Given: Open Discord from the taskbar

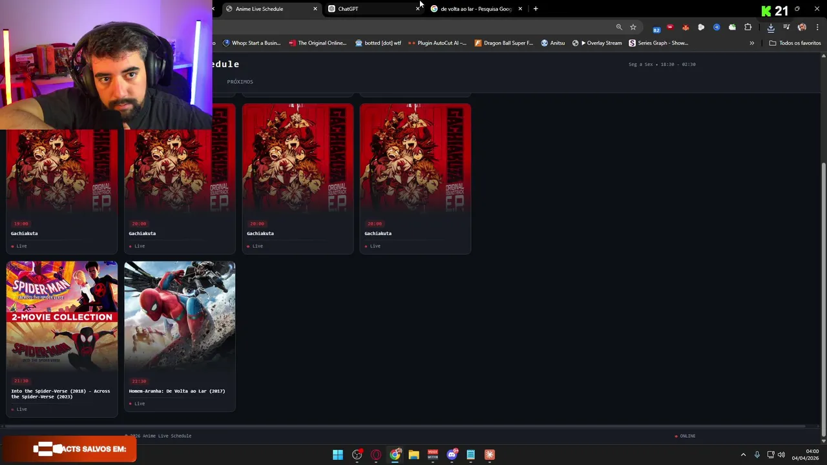Looking at the screenshot, I should click(x=452, y=455).
